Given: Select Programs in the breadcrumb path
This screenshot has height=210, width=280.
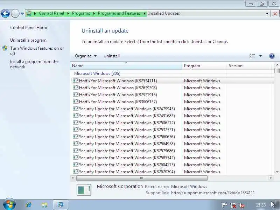Looking at the screenshot, I should 81,13.
